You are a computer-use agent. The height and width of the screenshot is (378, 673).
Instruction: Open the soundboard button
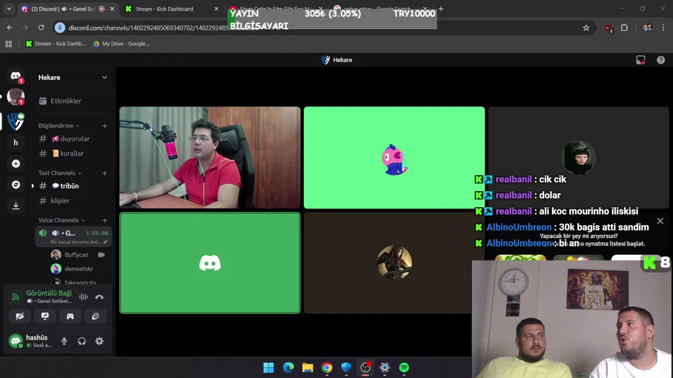(x=95, y=316)
